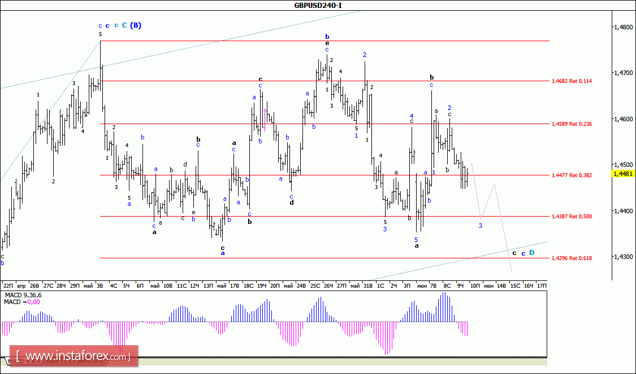Click the blue (B) wave label at top
636x374 pixels.
(136, 25)
